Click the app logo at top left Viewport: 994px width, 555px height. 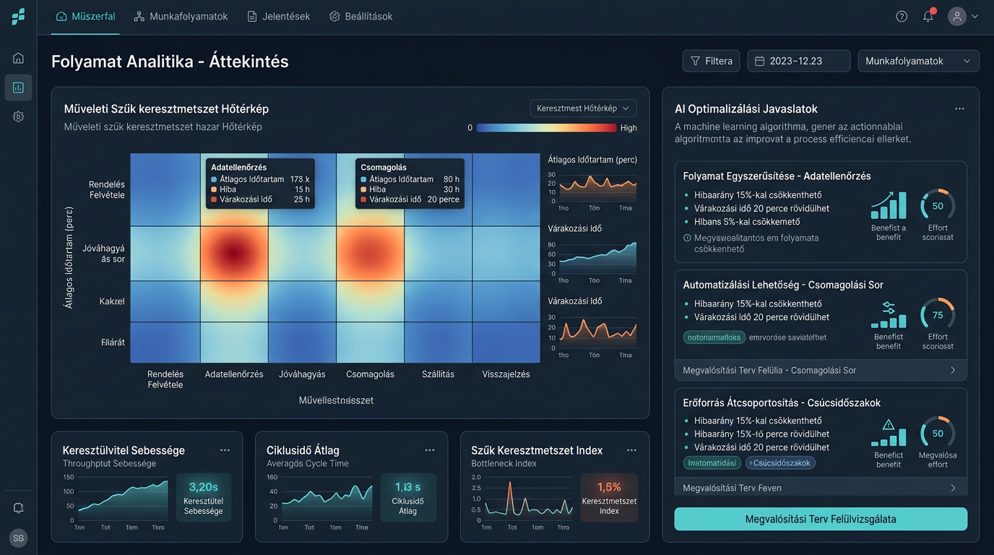[x=18, y=17]
